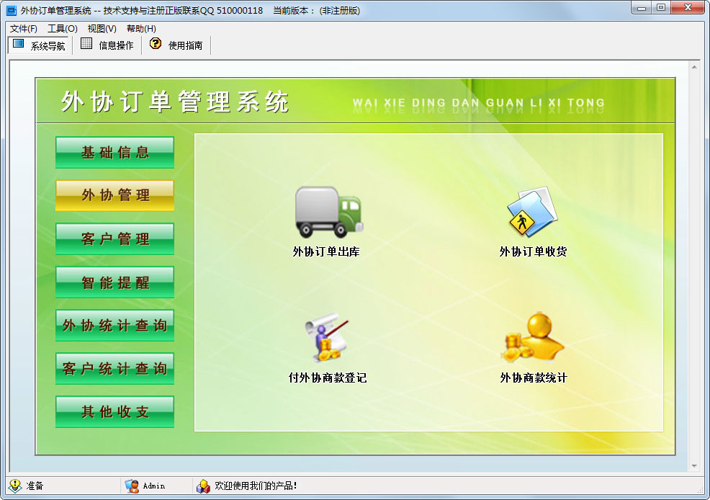
Task: Go to 客户管理 section
Action: (115, 239)
